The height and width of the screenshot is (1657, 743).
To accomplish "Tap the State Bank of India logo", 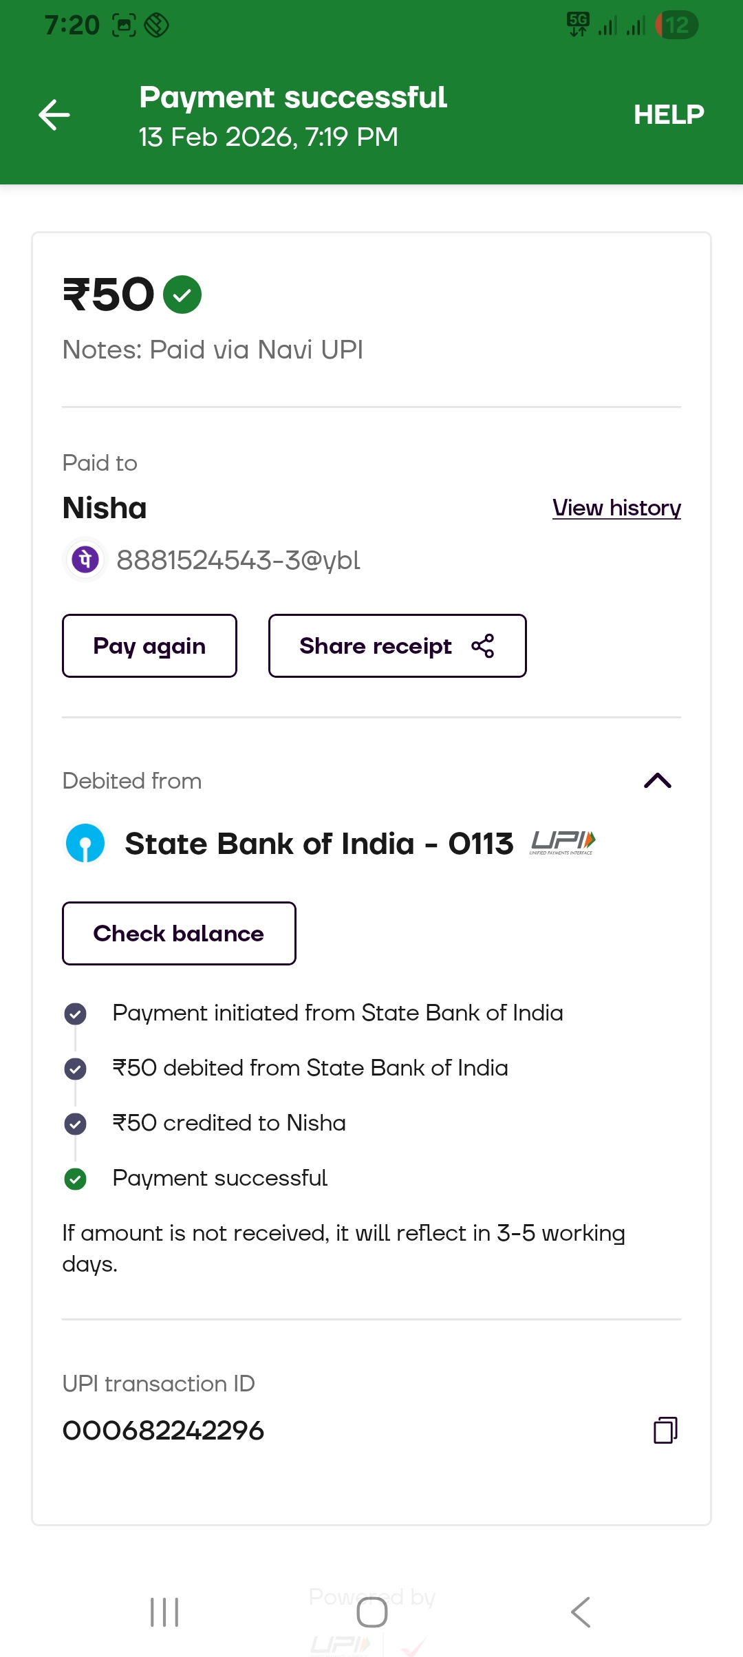I will 85,843.
